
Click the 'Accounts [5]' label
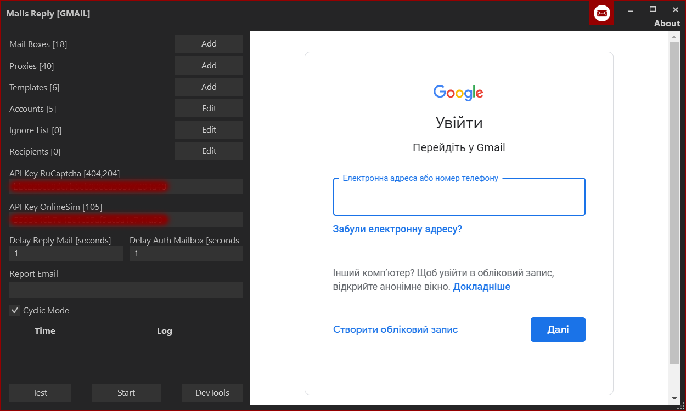click(x=33, y=109)
